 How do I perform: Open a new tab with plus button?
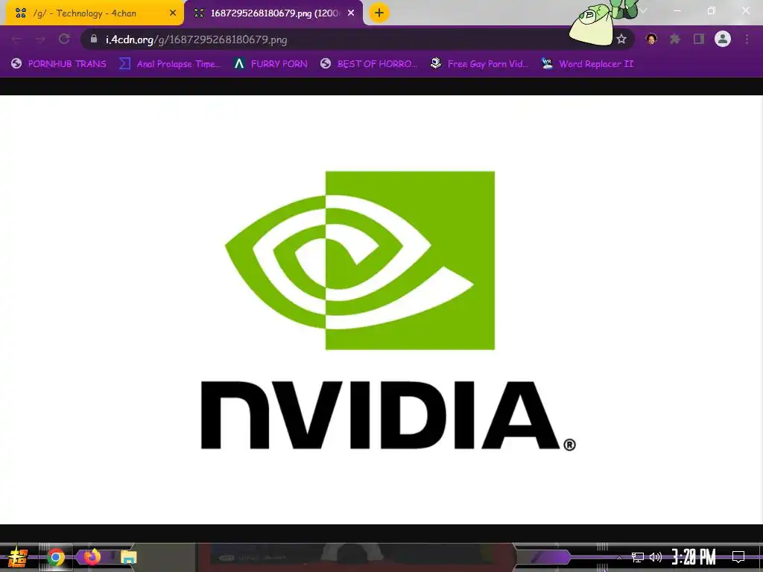[379, 13]
